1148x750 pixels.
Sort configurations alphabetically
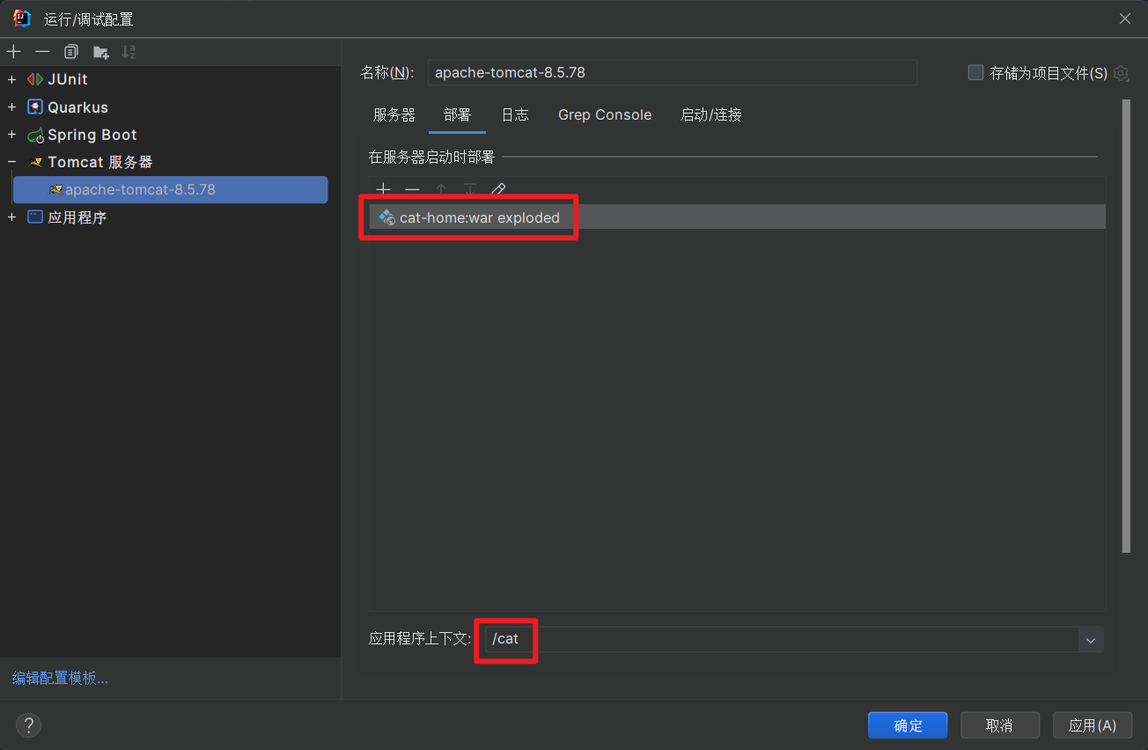click(129, 52)
